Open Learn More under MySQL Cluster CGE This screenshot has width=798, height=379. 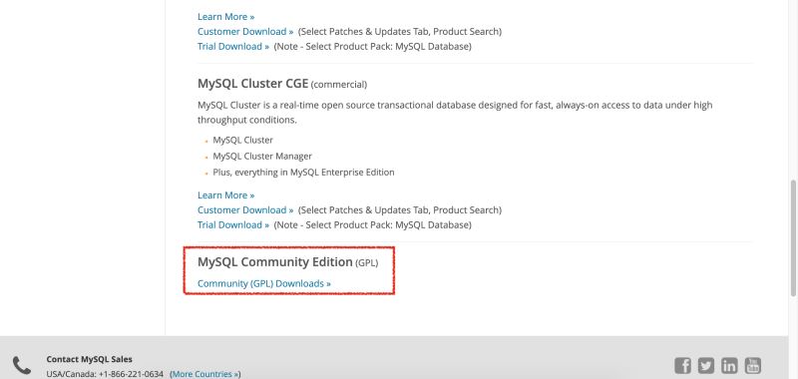(x=226, y=195)
